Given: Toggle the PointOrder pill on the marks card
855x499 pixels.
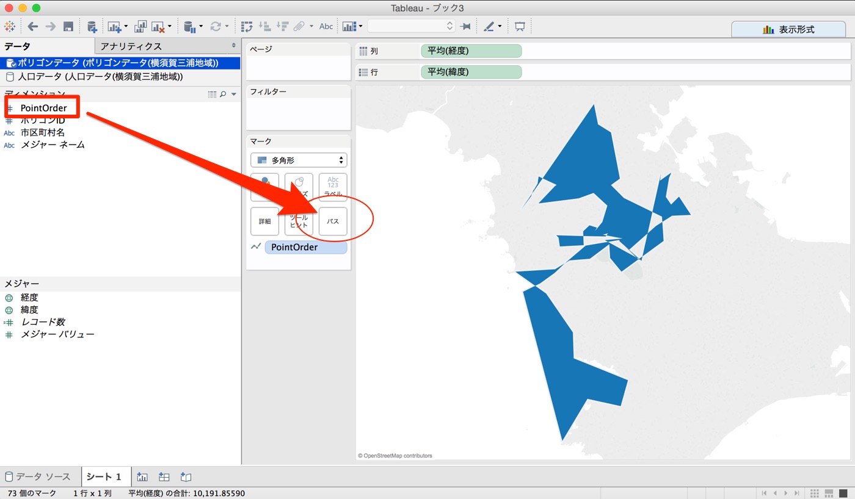Looking at the screenshot, I should coord(306,246).
